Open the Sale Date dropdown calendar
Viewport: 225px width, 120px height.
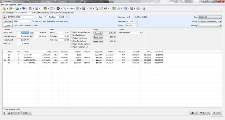pyautogui.click(x=136, y=21)
